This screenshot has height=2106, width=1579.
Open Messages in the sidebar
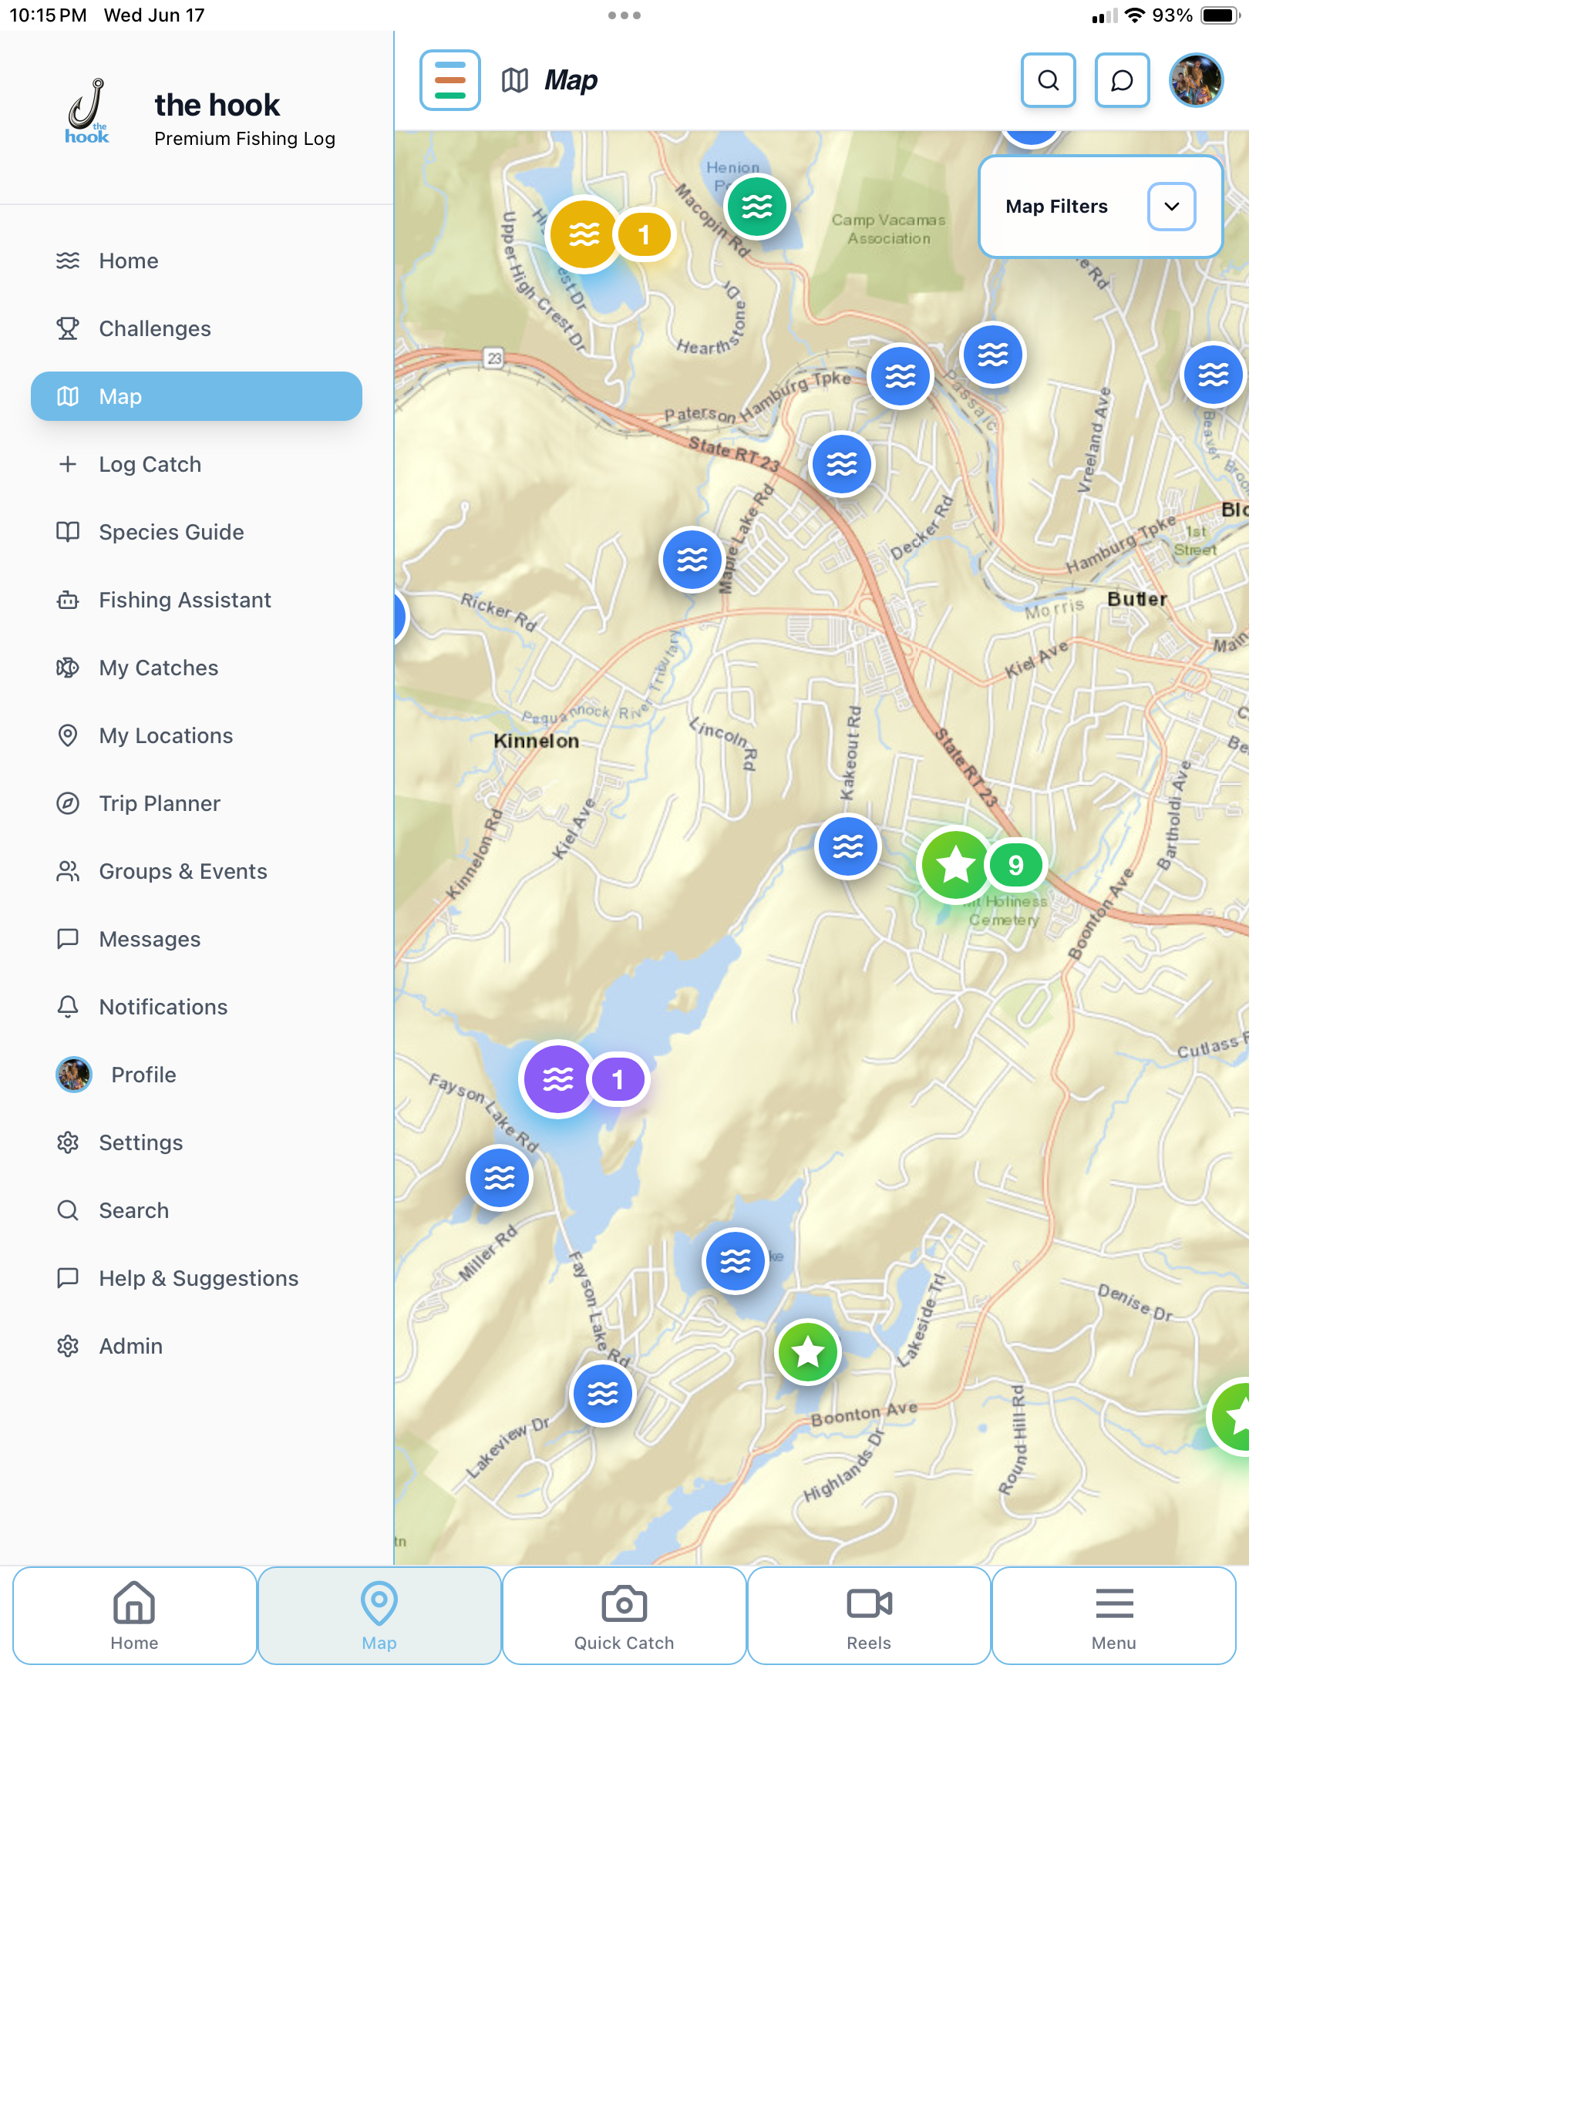pos(196,939)
